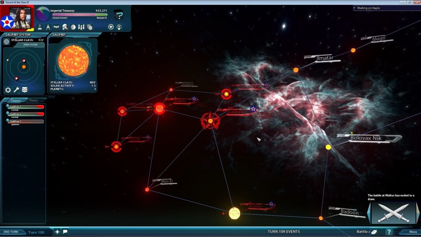Click the wrench repair icon

click(x=16, y=90)
